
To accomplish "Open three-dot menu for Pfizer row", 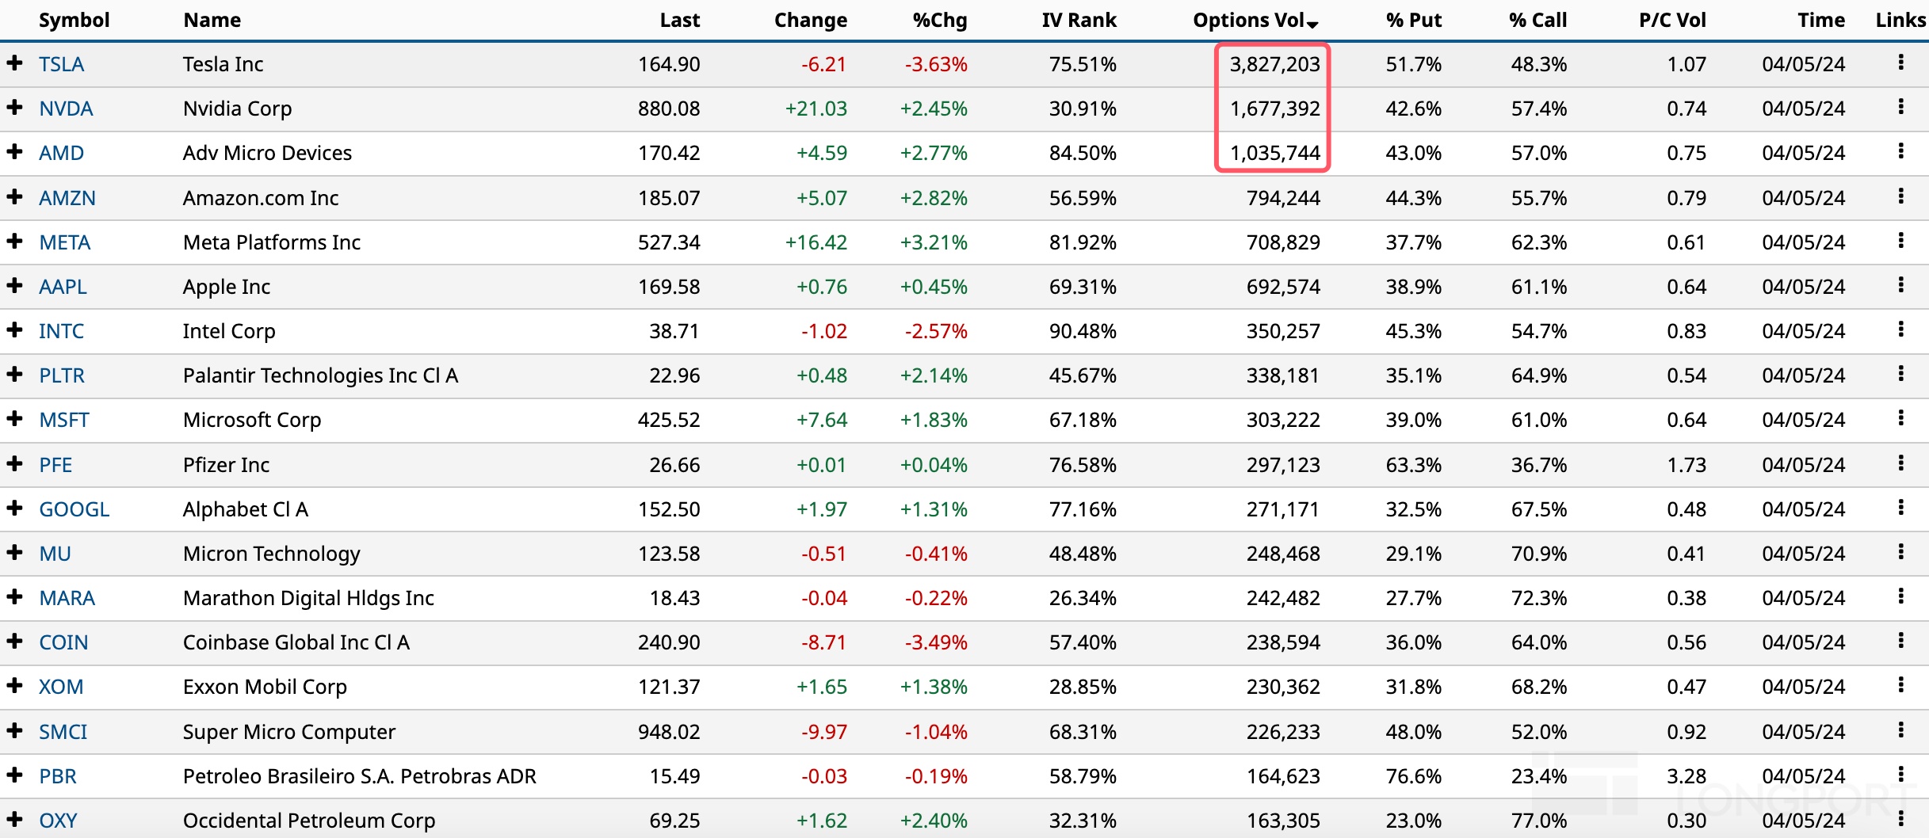I will pyautogui.click(x=1900, y=463).
